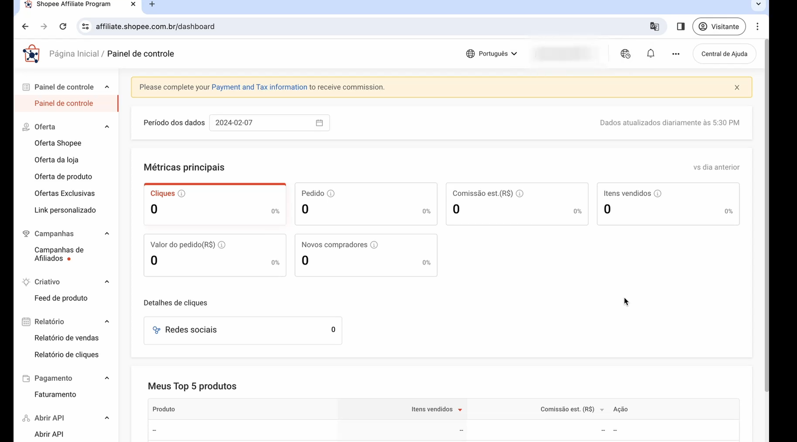Open Feed de produto page
Viewport: 797px width, 442px height.
tap(61, 298)
